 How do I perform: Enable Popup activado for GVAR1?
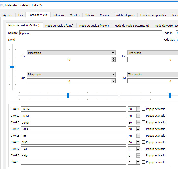coord(144,109)
